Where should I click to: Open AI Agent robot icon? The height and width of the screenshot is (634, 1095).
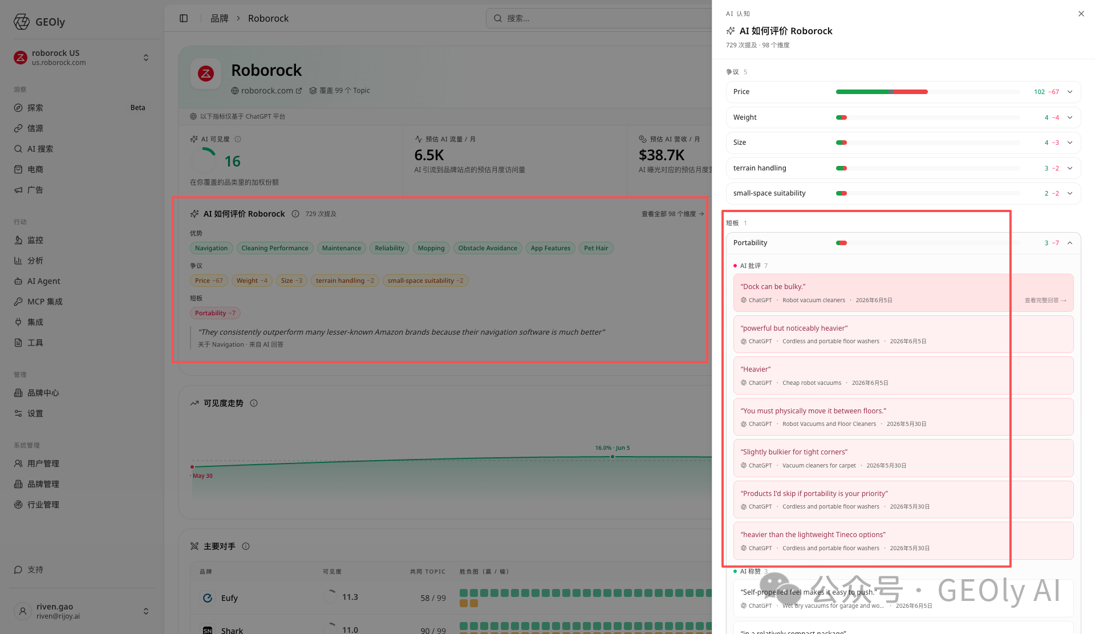point(18,281)
